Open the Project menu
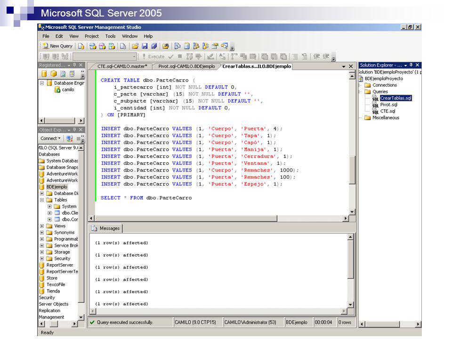This screenshot has height=339, width=452. (92, 36)
